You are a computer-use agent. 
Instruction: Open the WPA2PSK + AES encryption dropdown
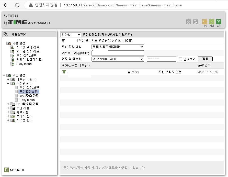coord(118,59)
